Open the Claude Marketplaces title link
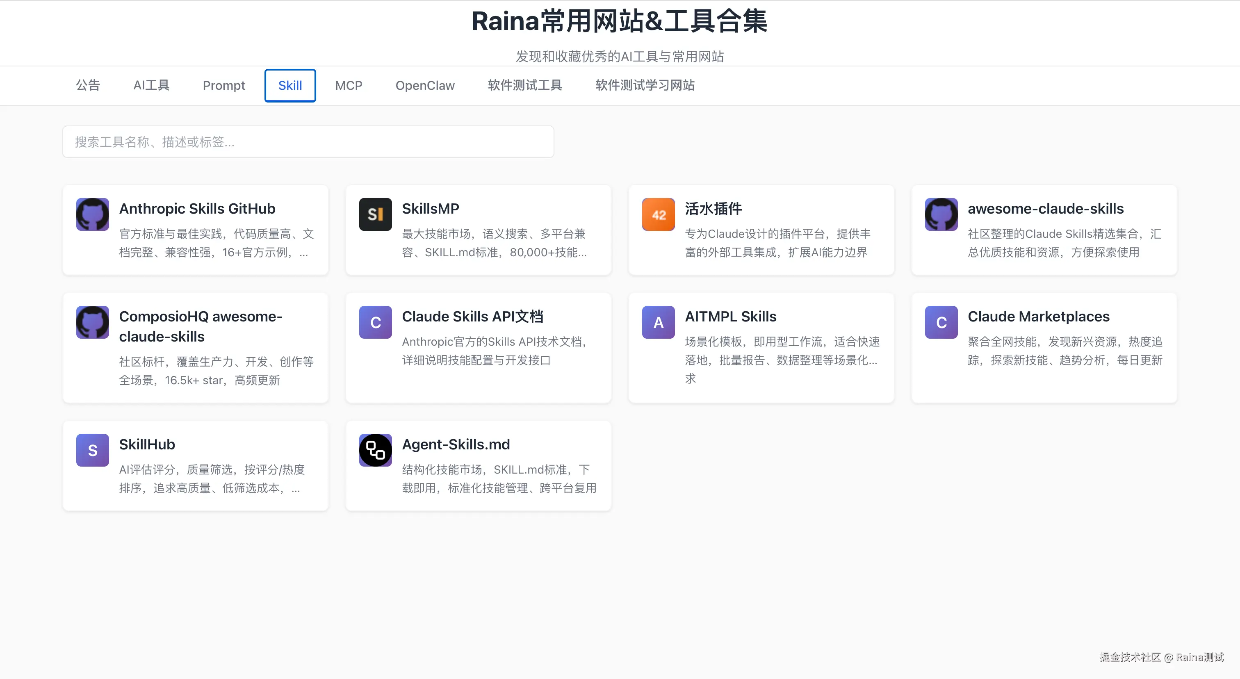This screenshot has height=679, width=1240. coord(1038,316)
